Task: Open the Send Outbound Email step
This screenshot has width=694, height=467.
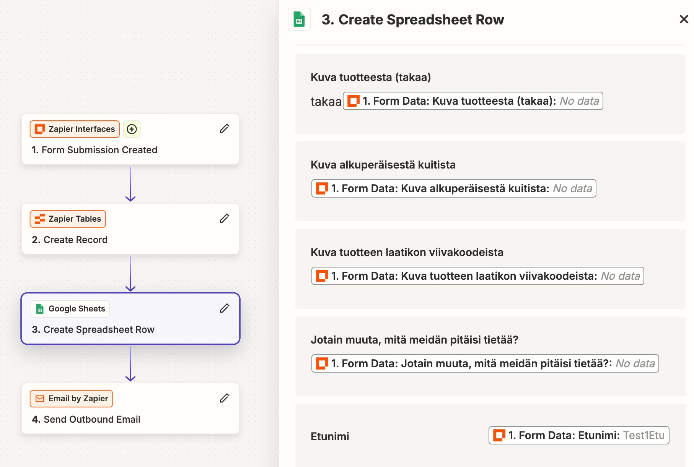Action: [x=86, y=420]
